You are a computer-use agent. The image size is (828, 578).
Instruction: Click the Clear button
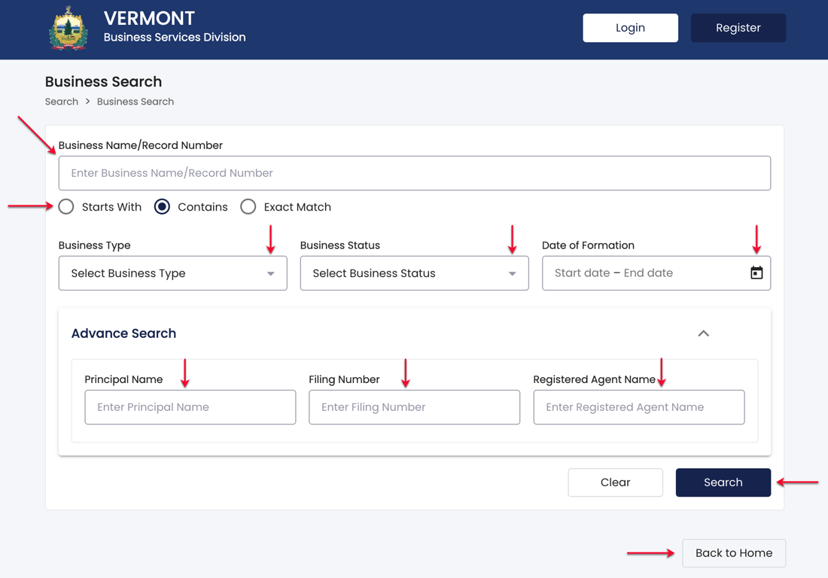pos(615,482)
